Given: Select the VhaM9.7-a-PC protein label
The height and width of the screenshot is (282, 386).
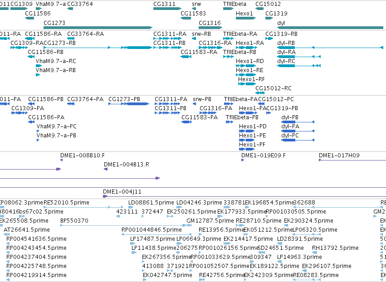Looking at the screenshot, I should click(x=57, y=126).
